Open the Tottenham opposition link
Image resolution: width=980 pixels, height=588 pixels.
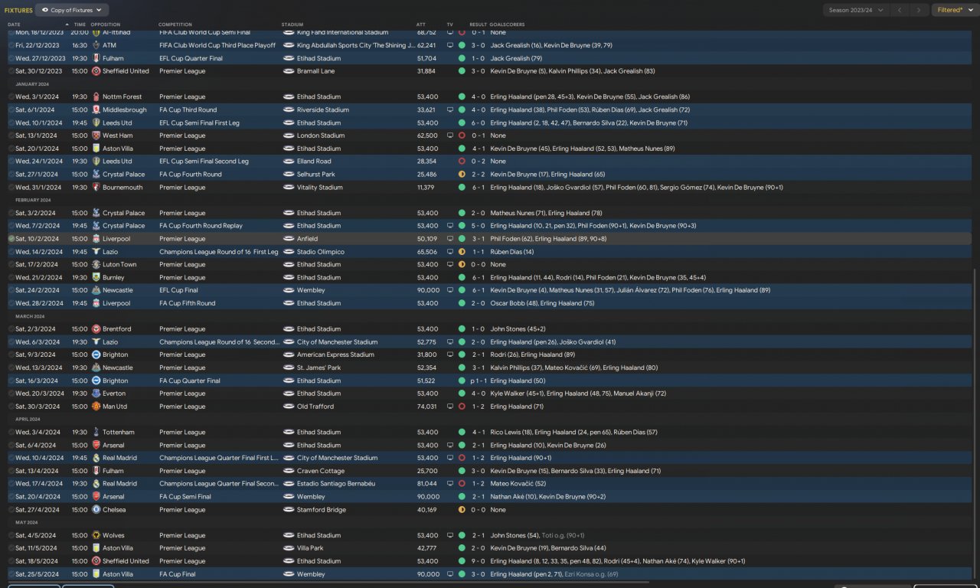[x=119, y=433]
